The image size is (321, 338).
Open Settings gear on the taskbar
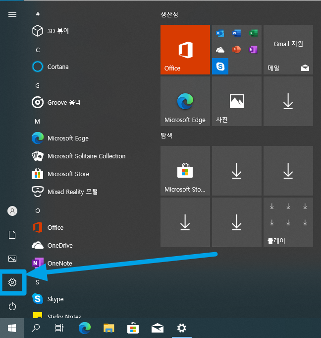point(182,328)
